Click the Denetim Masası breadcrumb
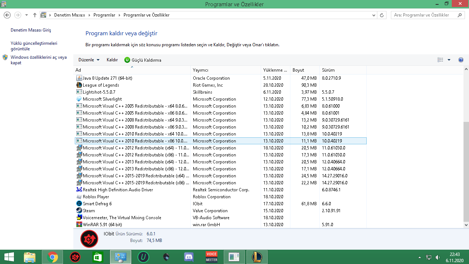The height and width of the screenshot is (264, 469). click(x=70, y=15)
